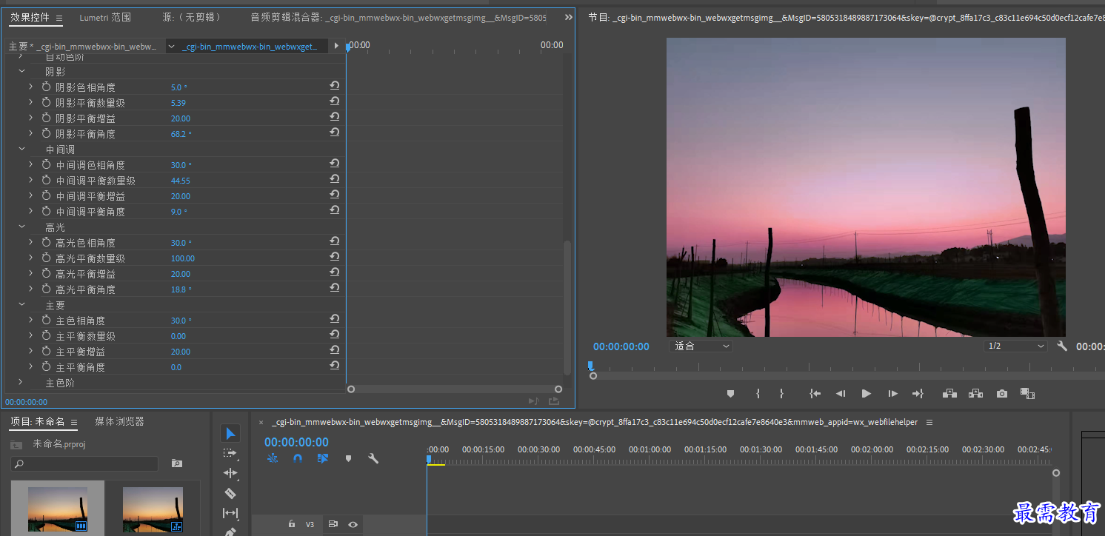Click the project search field
Screen dimensions: 1105x536
84,463
